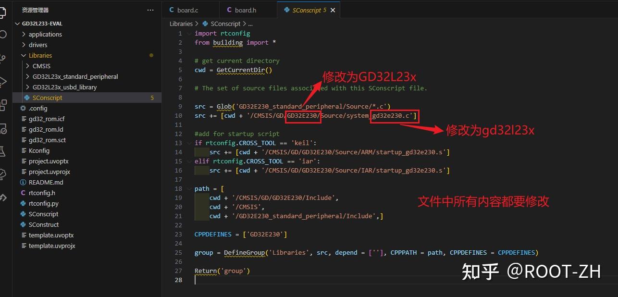Screen dimensions: 618x297
Task: Select the Kconfig file
Action: pyautogui.click(x=38, y=150)
